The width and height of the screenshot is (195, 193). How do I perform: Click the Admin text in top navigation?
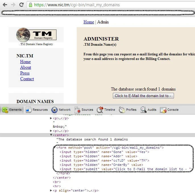103,22
